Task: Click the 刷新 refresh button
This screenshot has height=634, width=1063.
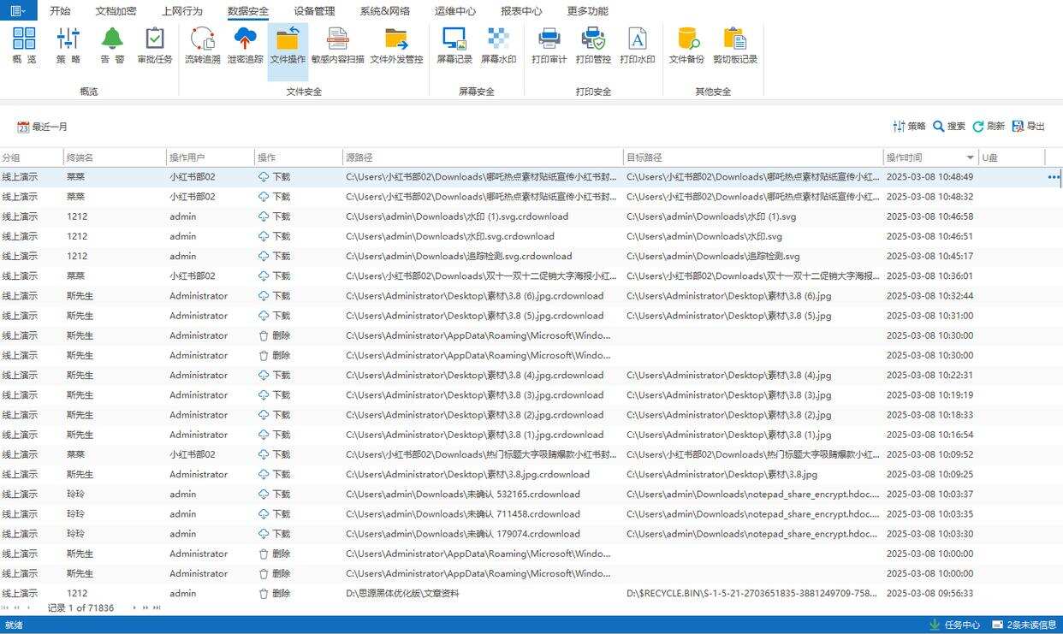Action: coord(989,127)
